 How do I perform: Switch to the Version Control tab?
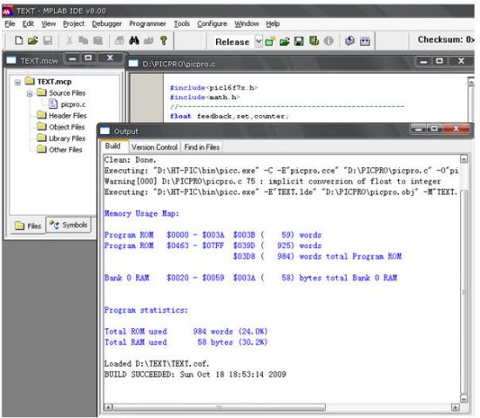coord(154,147)
